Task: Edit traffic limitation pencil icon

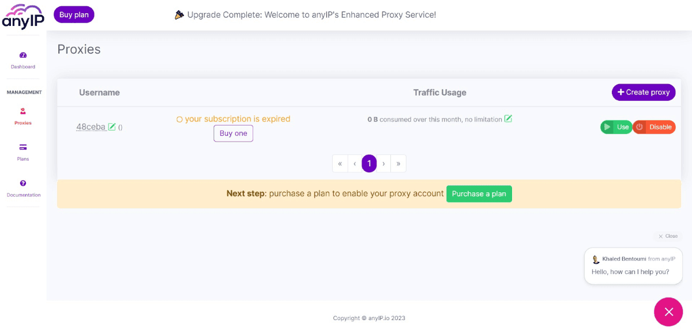Action: (508, 119)
